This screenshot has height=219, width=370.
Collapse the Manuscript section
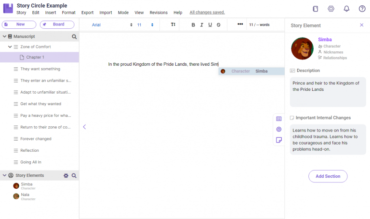coord(4,36)
